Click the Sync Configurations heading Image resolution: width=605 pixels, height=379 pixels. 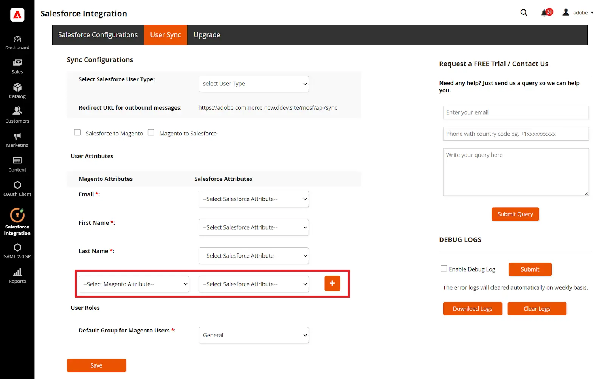tap(100, 60)
